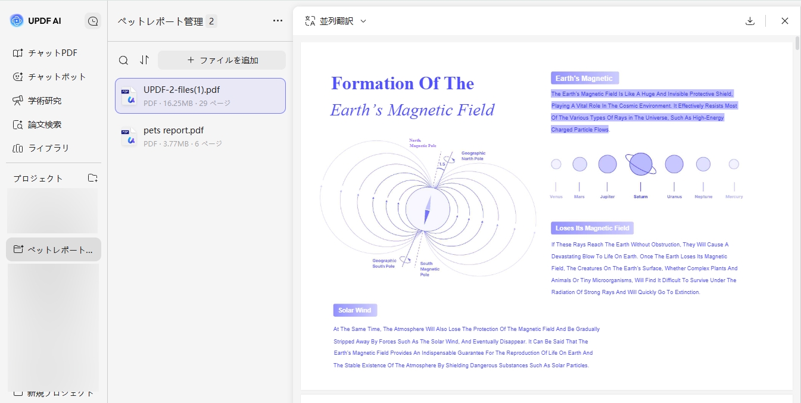Click the ライブラリ books icon
The image size is (801, 403).
click(18, 148)
